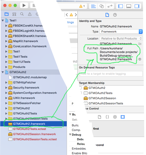
Task: Expand Security.framework in navigator
Action: [6, 88]
